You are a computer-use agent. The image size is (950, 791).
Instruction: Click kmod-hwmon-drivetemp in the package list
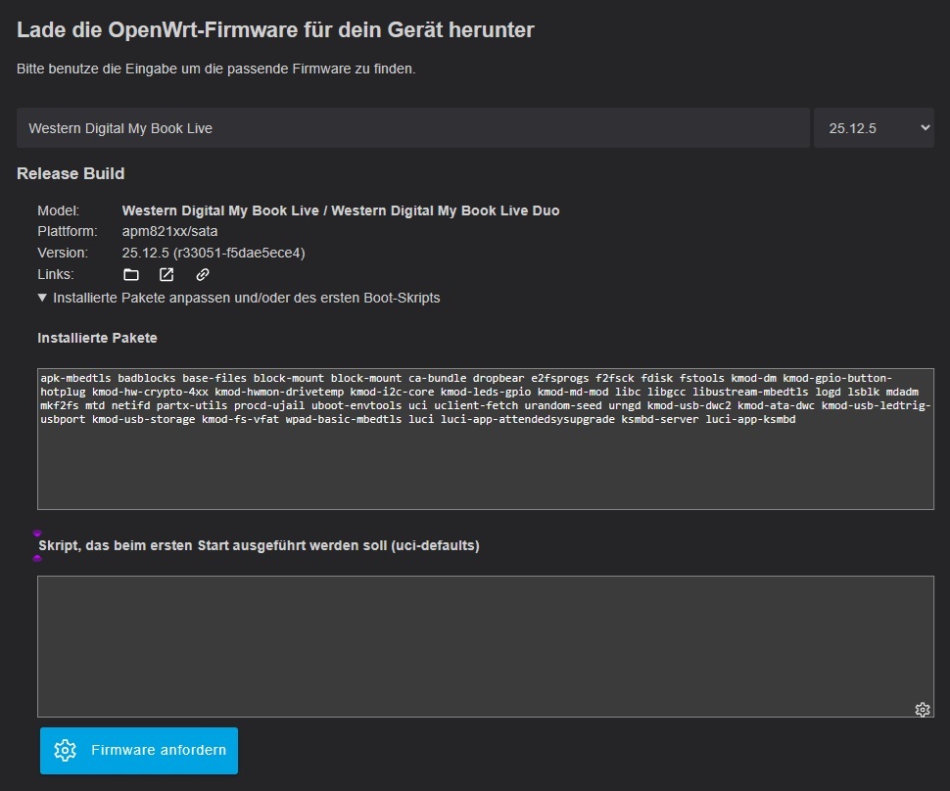279,392
